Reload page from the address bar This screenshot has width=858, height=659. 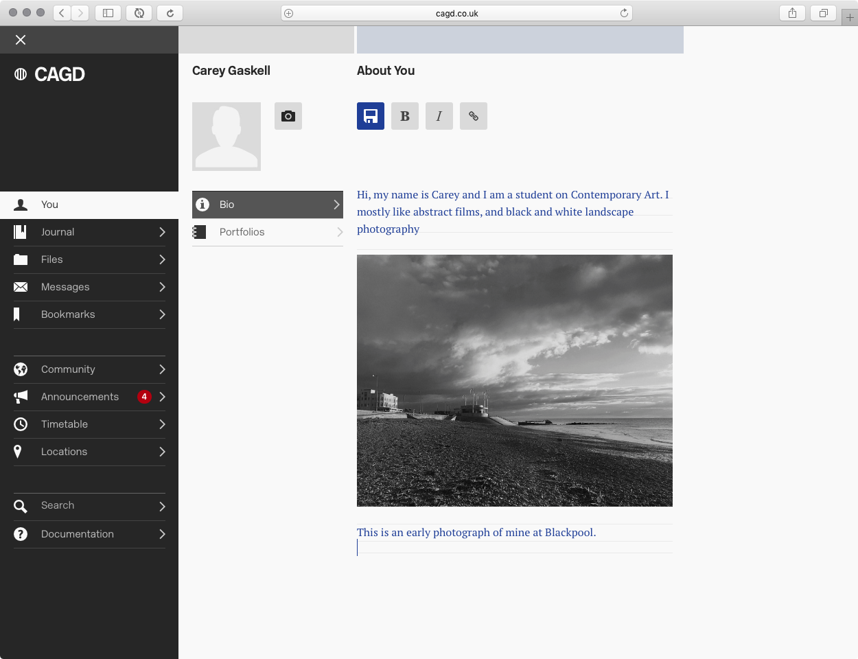624,13
